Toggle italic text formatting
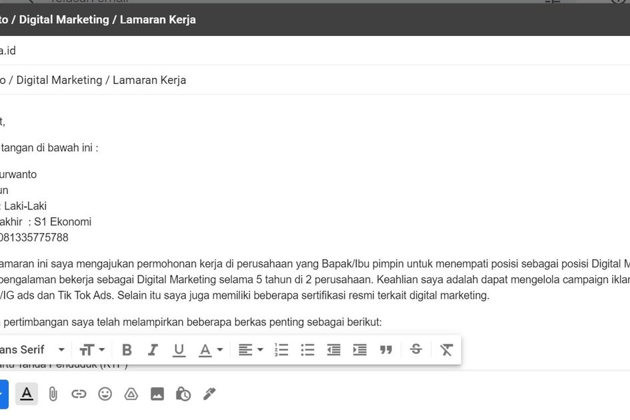The height and width of the screenshot is (420, 630). click(153, 350)
